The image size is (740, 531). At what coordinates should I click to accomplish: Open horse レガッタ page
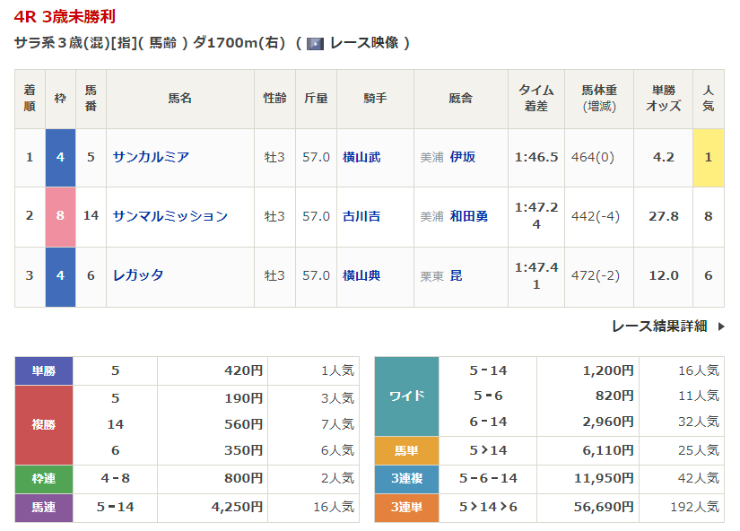click(x=138, y=275)
